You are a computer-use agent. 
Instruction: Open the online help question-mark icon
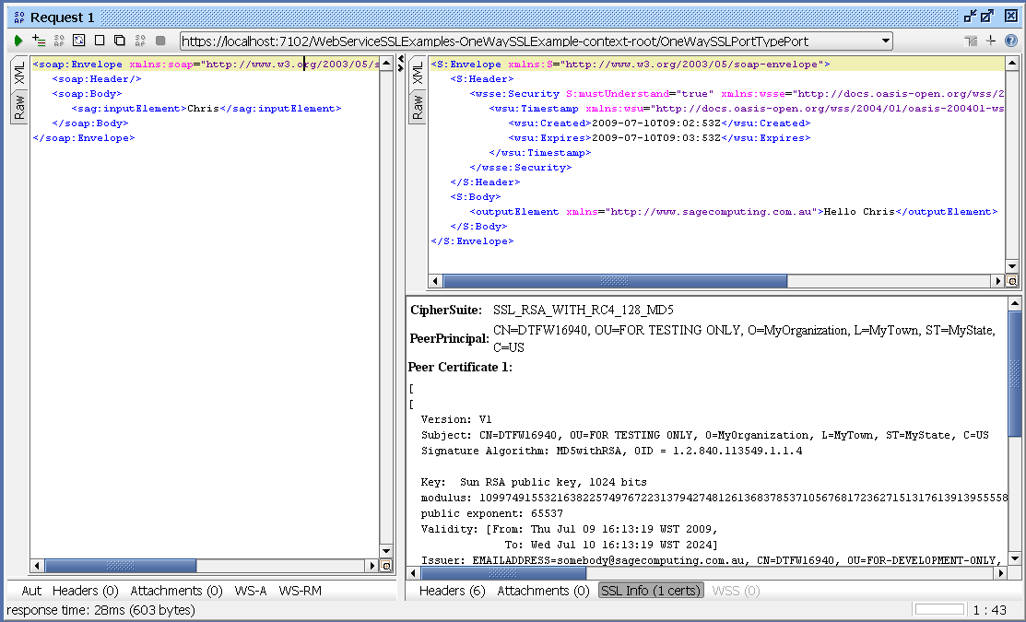(x=1011, y=41)
